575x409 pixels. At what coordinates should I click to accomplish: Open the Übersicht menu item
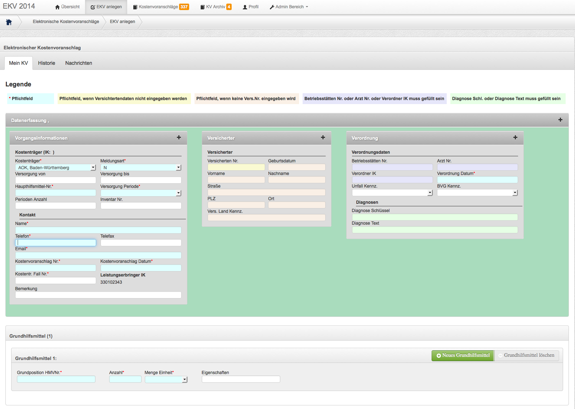(67, 7)
